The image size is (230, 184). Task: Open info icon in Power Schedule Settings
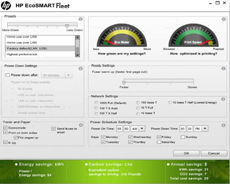pyautogui.click(x=223, y=125)
